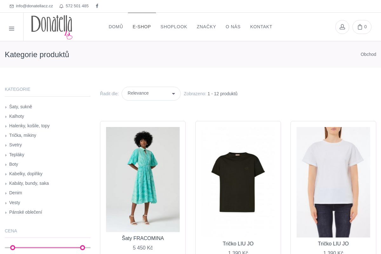The image size is (381, 254).
Task: Click the bell icon beside phone number
Action: coord(61,6)
